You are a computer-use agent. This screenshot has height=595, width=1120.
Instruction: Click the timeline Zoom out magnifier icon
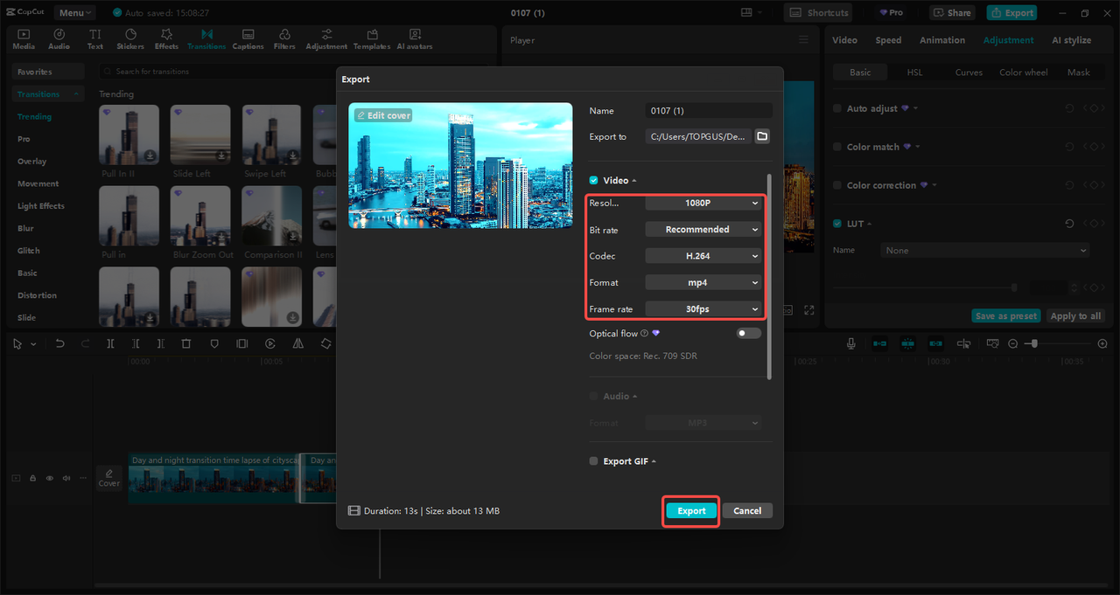[x=1012, y=343]
